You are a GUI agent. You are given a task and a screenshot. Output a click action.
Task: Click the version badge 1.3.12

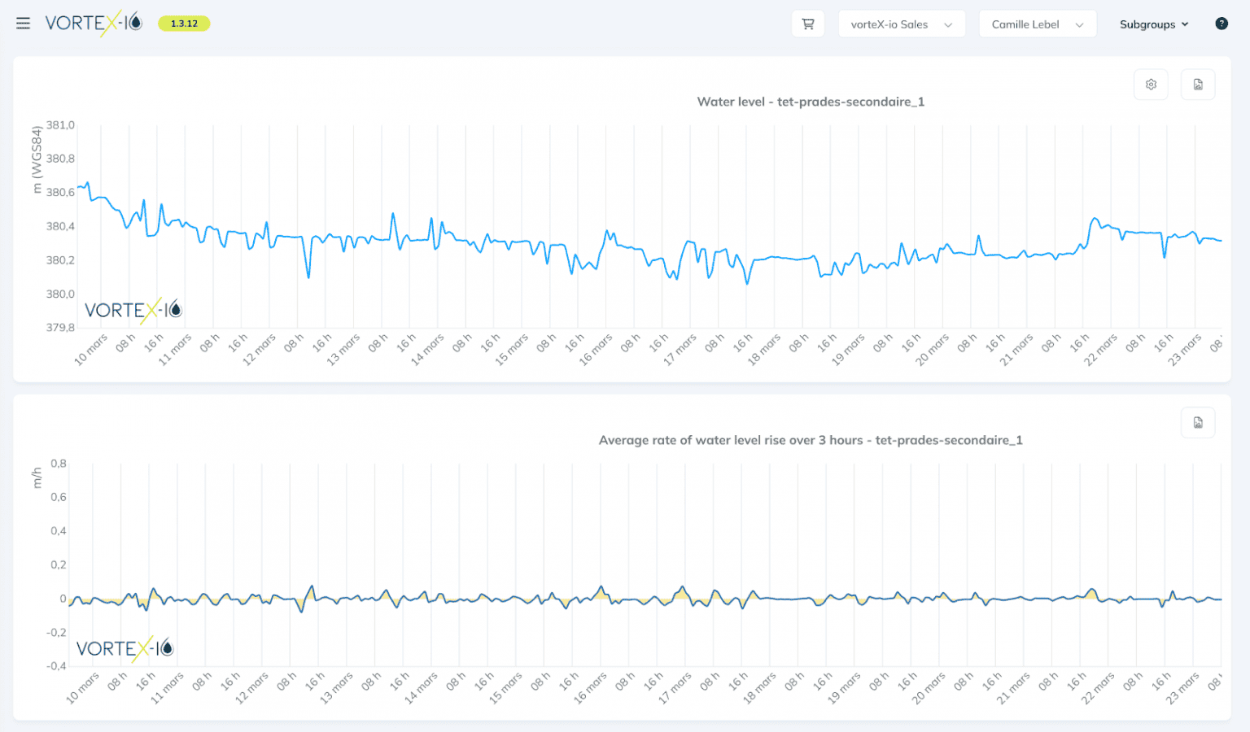click(x=183, y=24)
